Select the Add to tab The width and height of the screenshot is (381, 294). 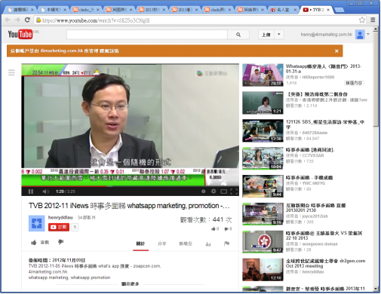pos(186,243)
